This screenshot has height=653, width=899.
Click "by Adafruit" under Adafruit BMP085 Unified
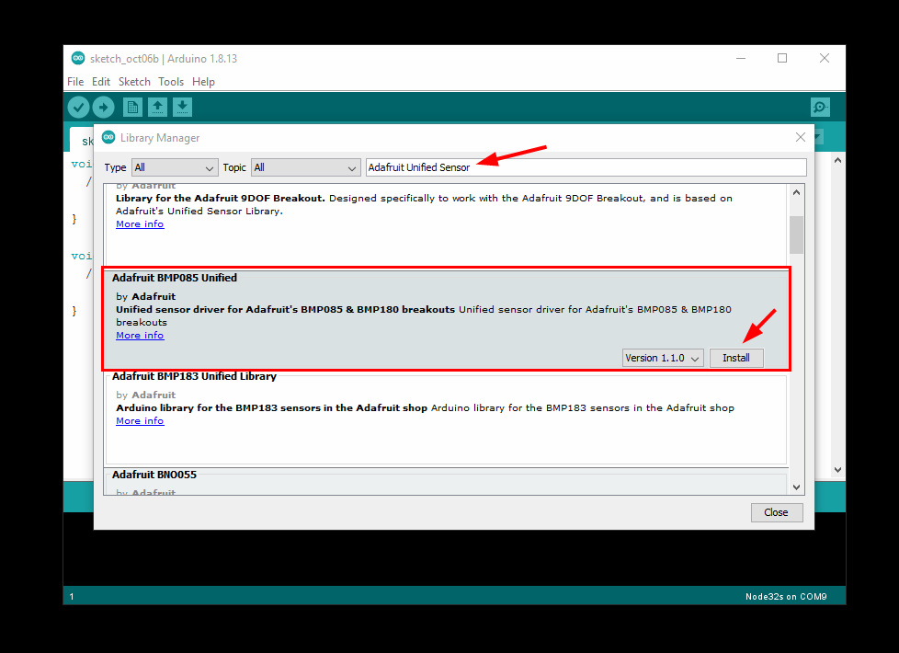145,297
